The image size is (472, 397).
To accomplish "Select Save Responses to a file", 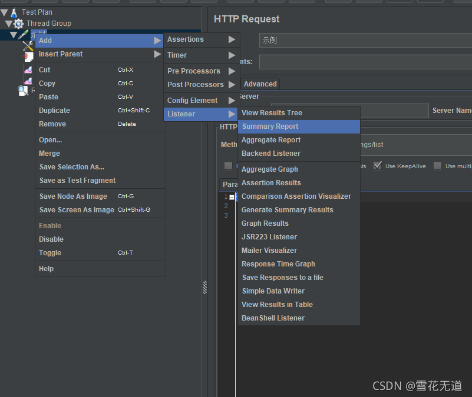I will (299, 278).
